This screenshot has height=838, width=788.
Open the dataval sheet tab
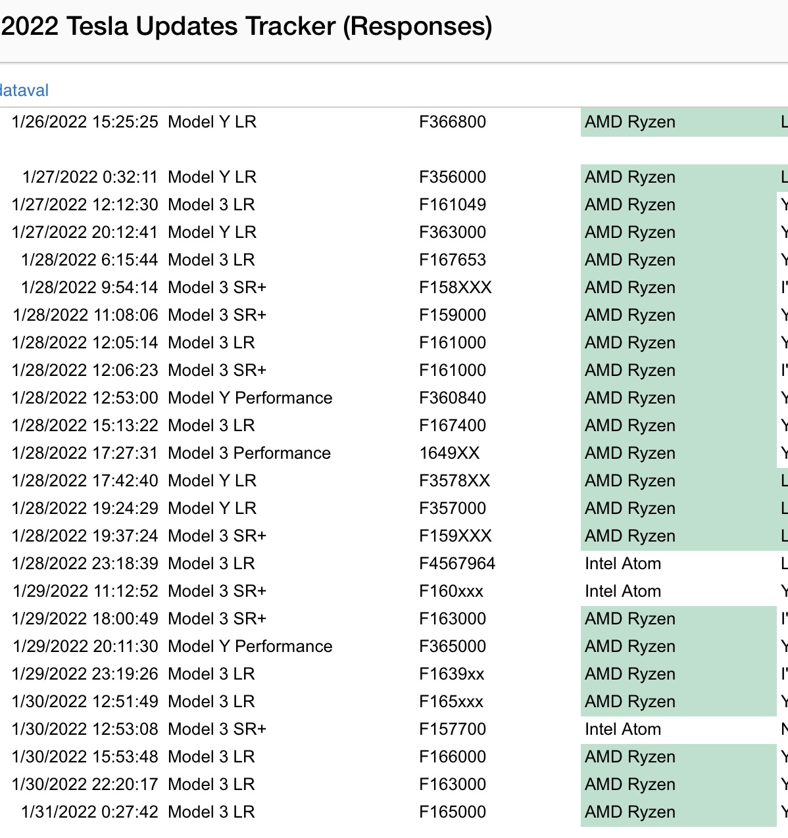point(24,90)
